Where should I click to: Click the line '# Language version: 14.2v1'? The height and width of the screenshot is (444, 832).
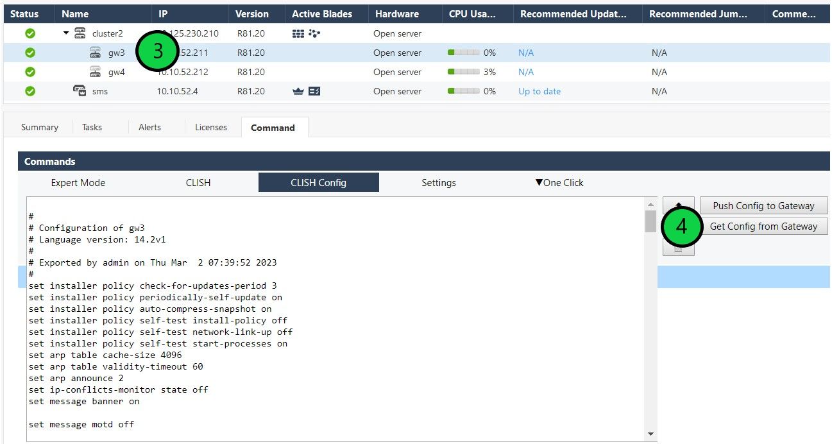[97, 239]
